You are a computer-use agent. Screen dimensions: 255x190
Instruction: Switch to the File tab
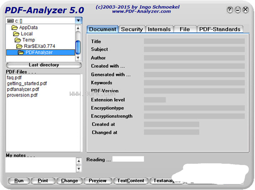point(185,29)
